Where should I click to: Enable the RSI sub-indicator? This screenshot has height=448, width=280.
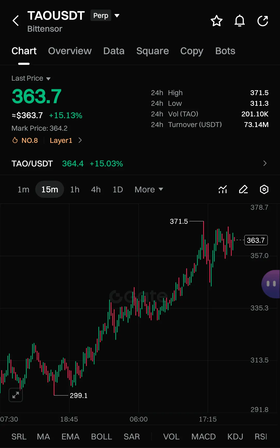point(261,437)
